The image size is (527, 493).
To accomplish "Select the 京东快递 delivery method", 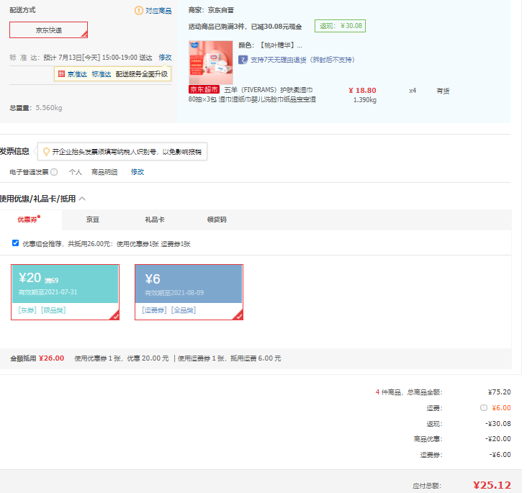I will pos(48,30).
